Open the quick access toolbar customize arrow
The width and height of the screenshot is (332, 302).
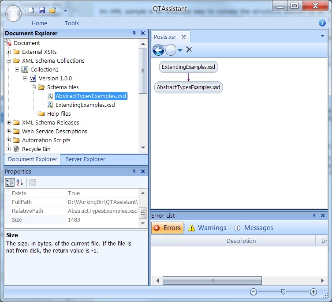point(65,10)
